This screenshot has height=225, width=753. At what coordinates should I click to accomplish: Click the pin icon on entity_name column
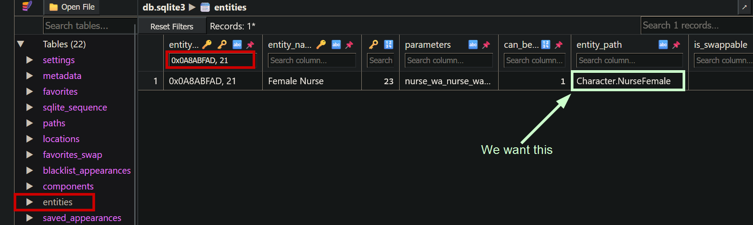point(349,45)
